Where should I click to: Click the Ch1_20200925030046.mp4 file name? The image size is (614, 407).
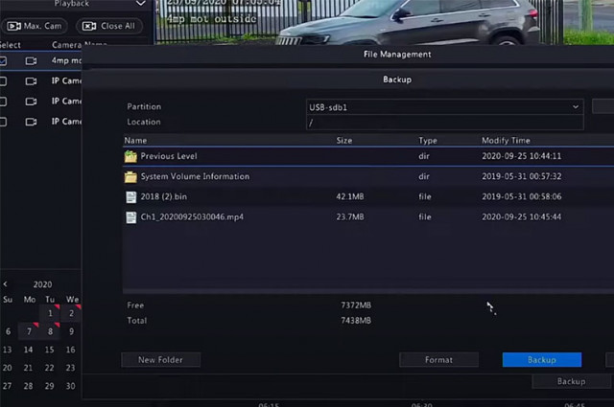pos(192,217)
